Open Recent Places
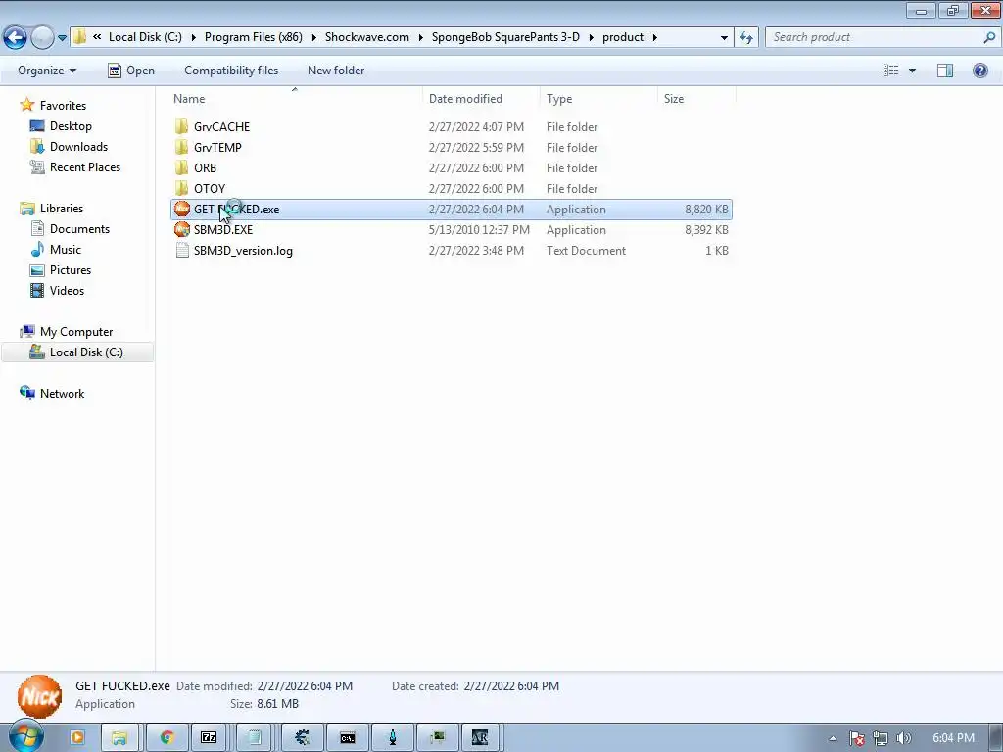 (85, 166)
